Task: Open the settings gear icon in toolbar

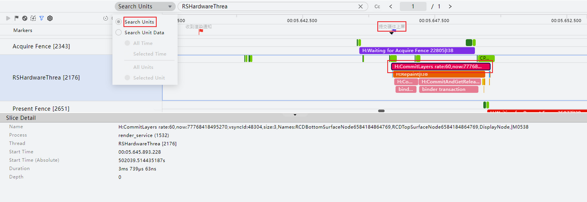Action: click(49, 18)
